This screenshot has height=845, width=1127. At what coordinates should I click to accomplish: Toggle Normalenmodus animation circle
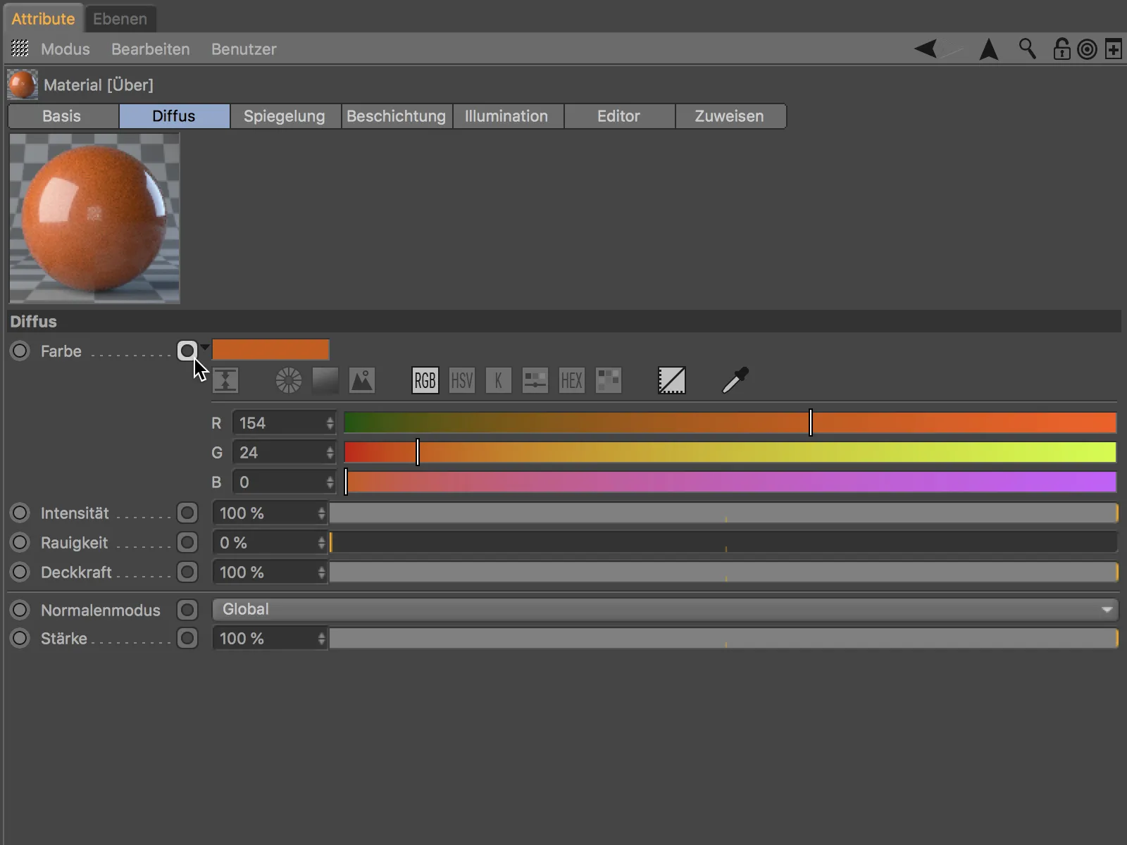(20, 610)
